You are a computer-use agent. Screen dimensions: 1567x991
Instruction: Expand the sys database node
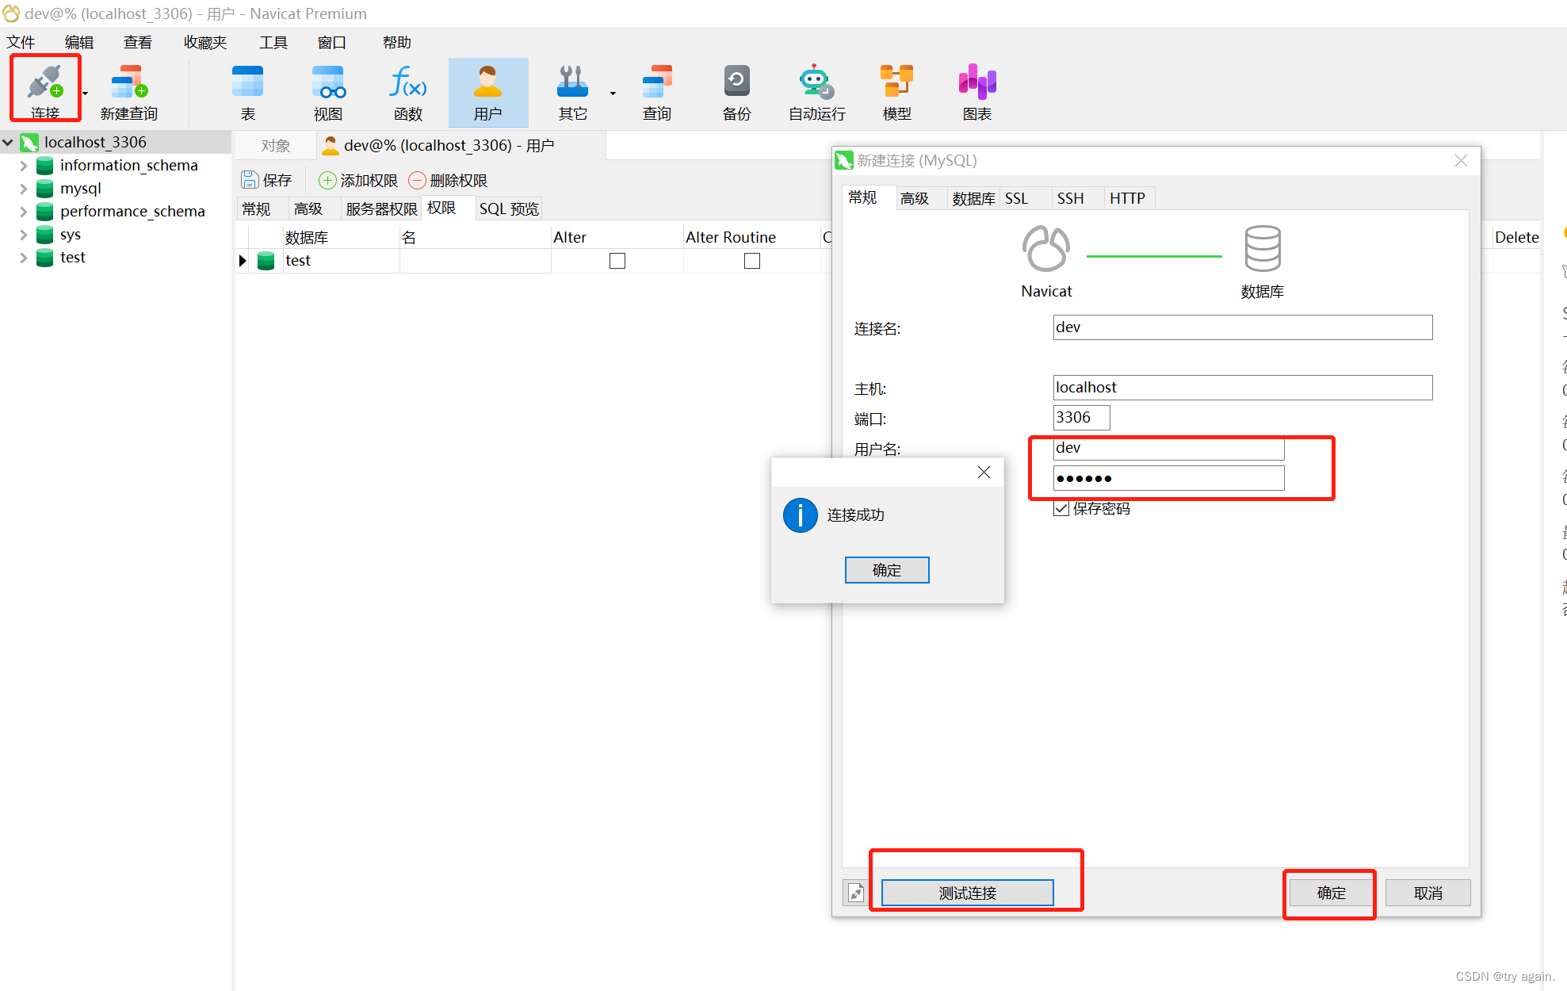pos(24,234)
